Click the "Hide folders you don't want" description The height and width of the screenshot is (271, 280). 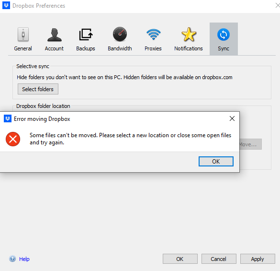(x=124, y=77)
